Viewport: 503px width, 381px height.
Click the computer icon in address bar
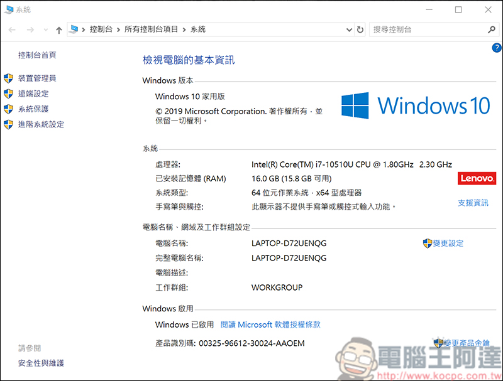click(x=74, y=30)
